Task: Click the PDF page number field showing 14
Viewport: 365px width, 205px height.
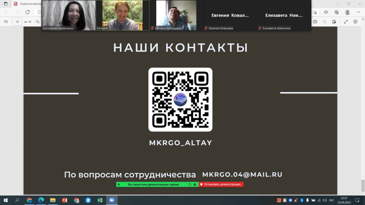Action: [17, 22]
